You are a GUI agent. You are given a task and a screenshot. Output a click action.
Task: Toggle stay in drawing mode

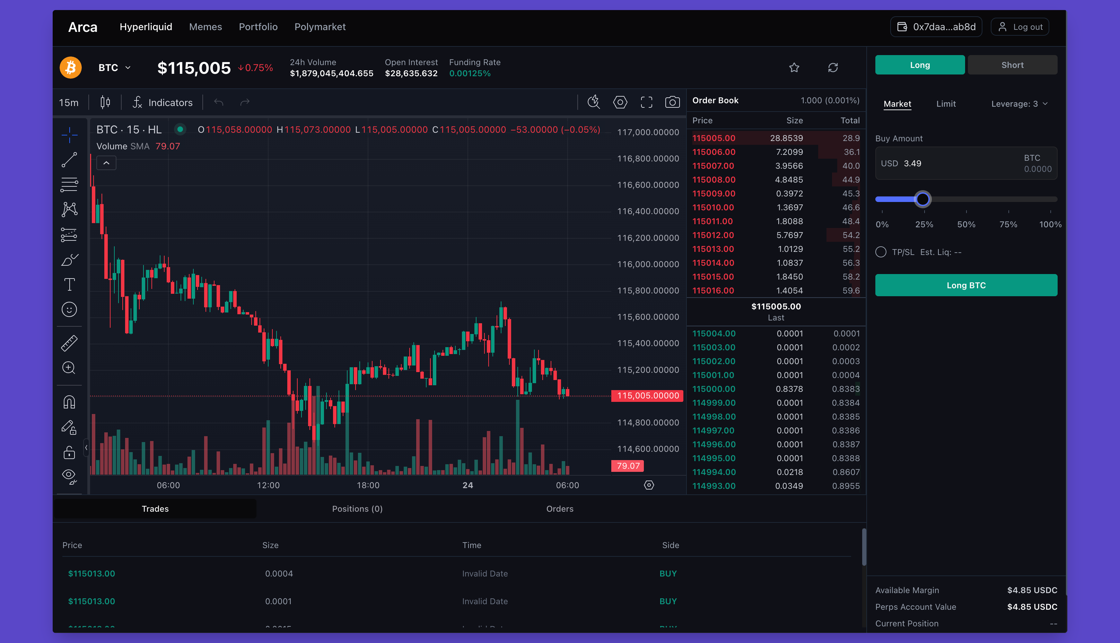click(x=69, y=427)
